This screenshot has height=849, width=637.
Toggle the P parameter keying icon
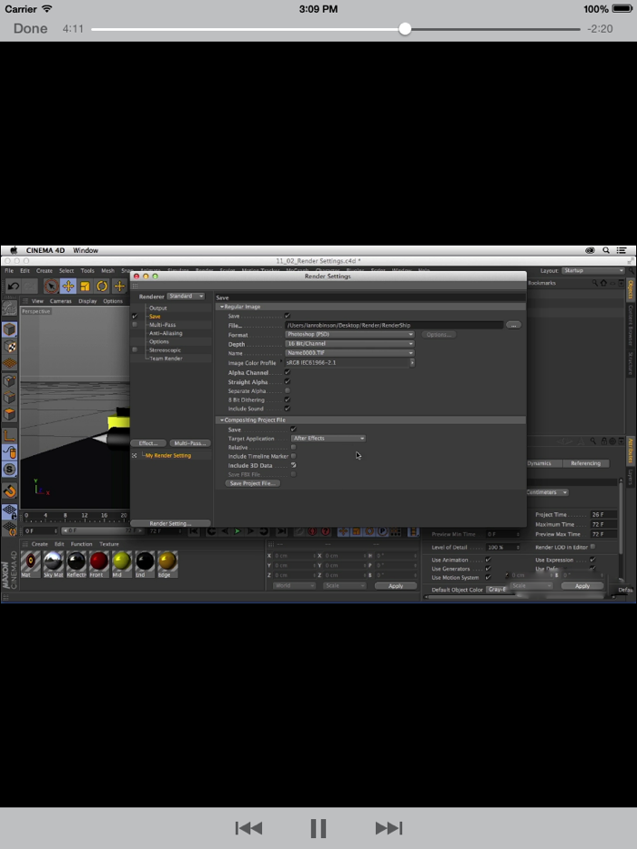coord(382,531)
